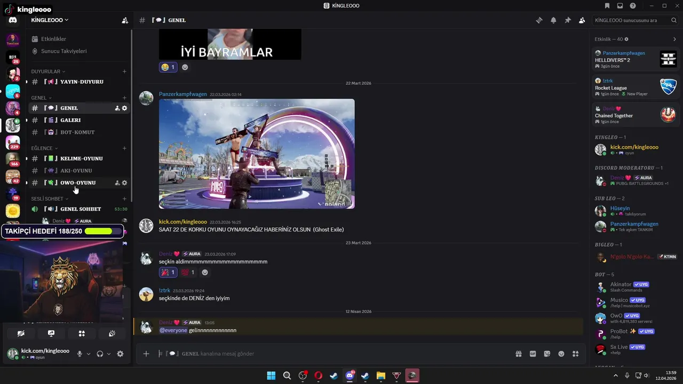Open headphone output options arrow

click(109, 354)
